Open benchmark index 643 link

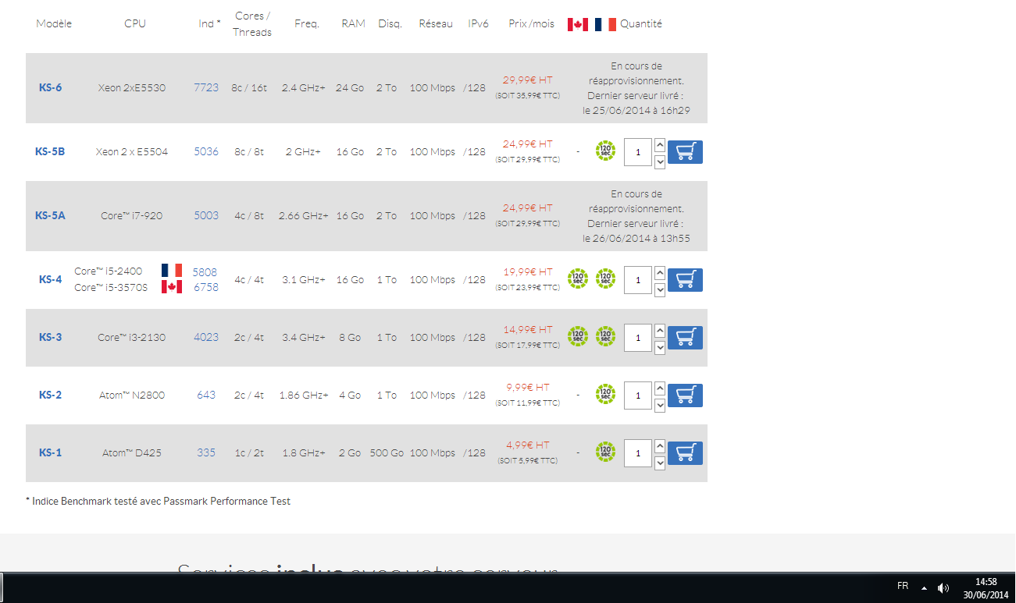[206, 395]
